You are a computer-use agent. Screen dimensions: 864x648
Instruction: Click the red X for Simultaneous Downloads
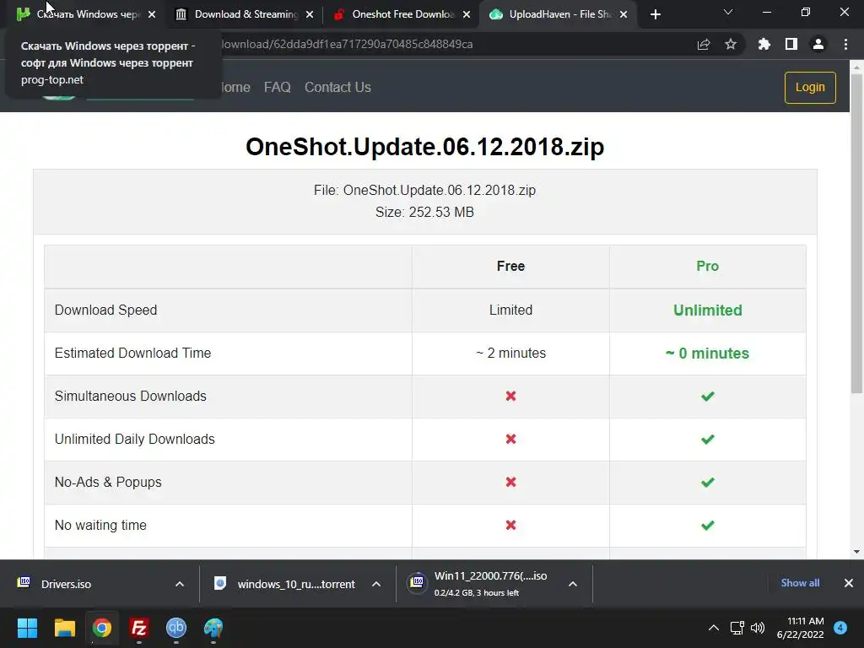click(x=510, y=396)
